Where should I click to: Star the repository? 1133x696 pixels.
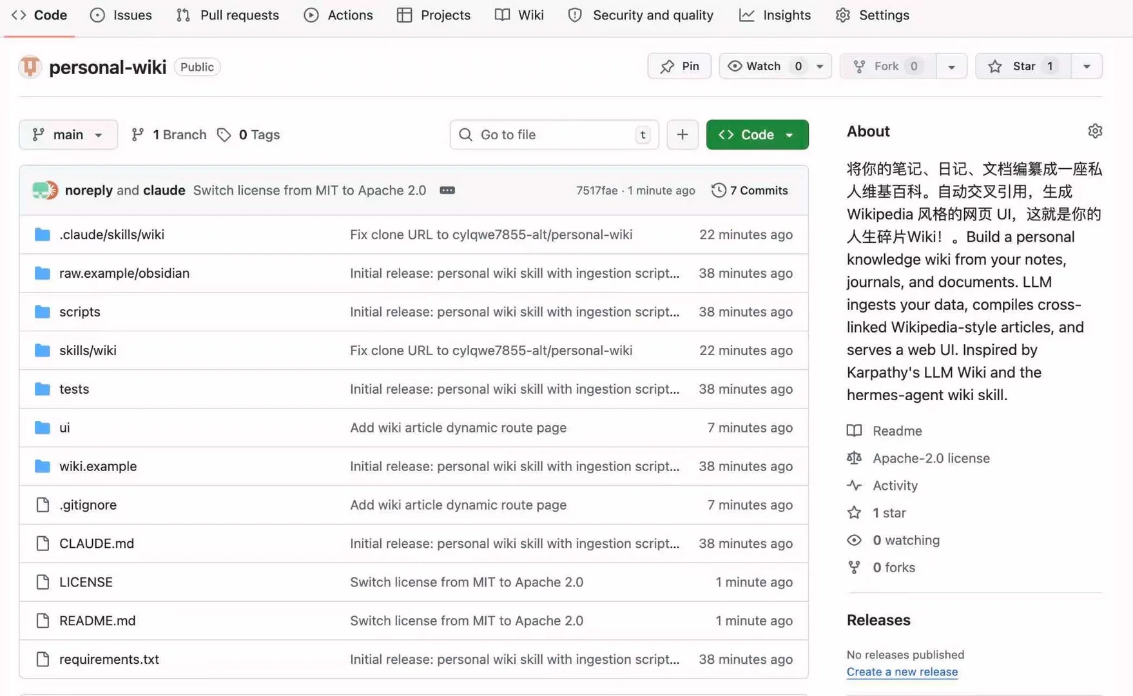[x=1023, y=66]
